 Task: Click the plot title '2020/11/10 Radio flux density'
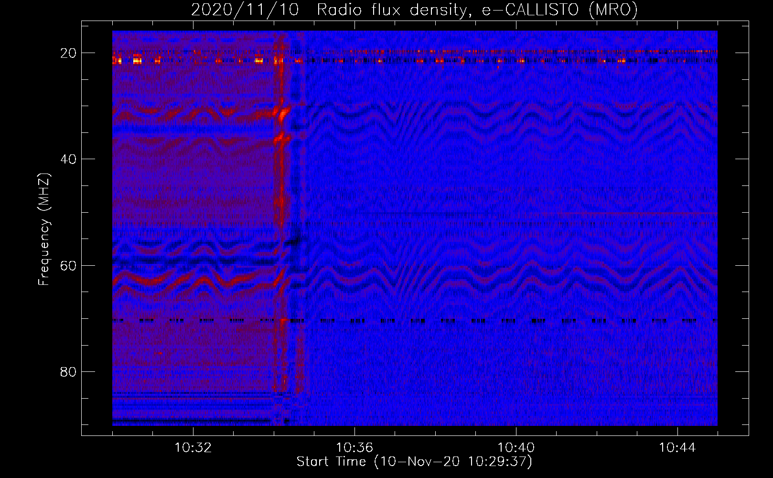pyautogui.click(x=415, y=10)
